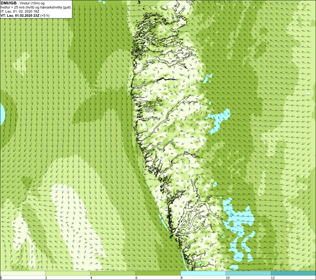Click the '(+5 h)' forecast offset text

[x=45, y=15]
